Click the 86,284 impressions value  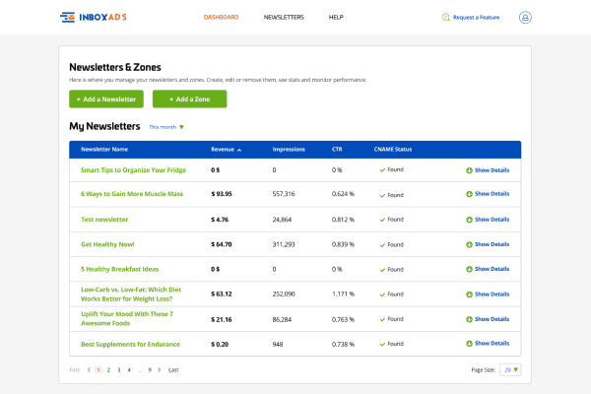282,319
